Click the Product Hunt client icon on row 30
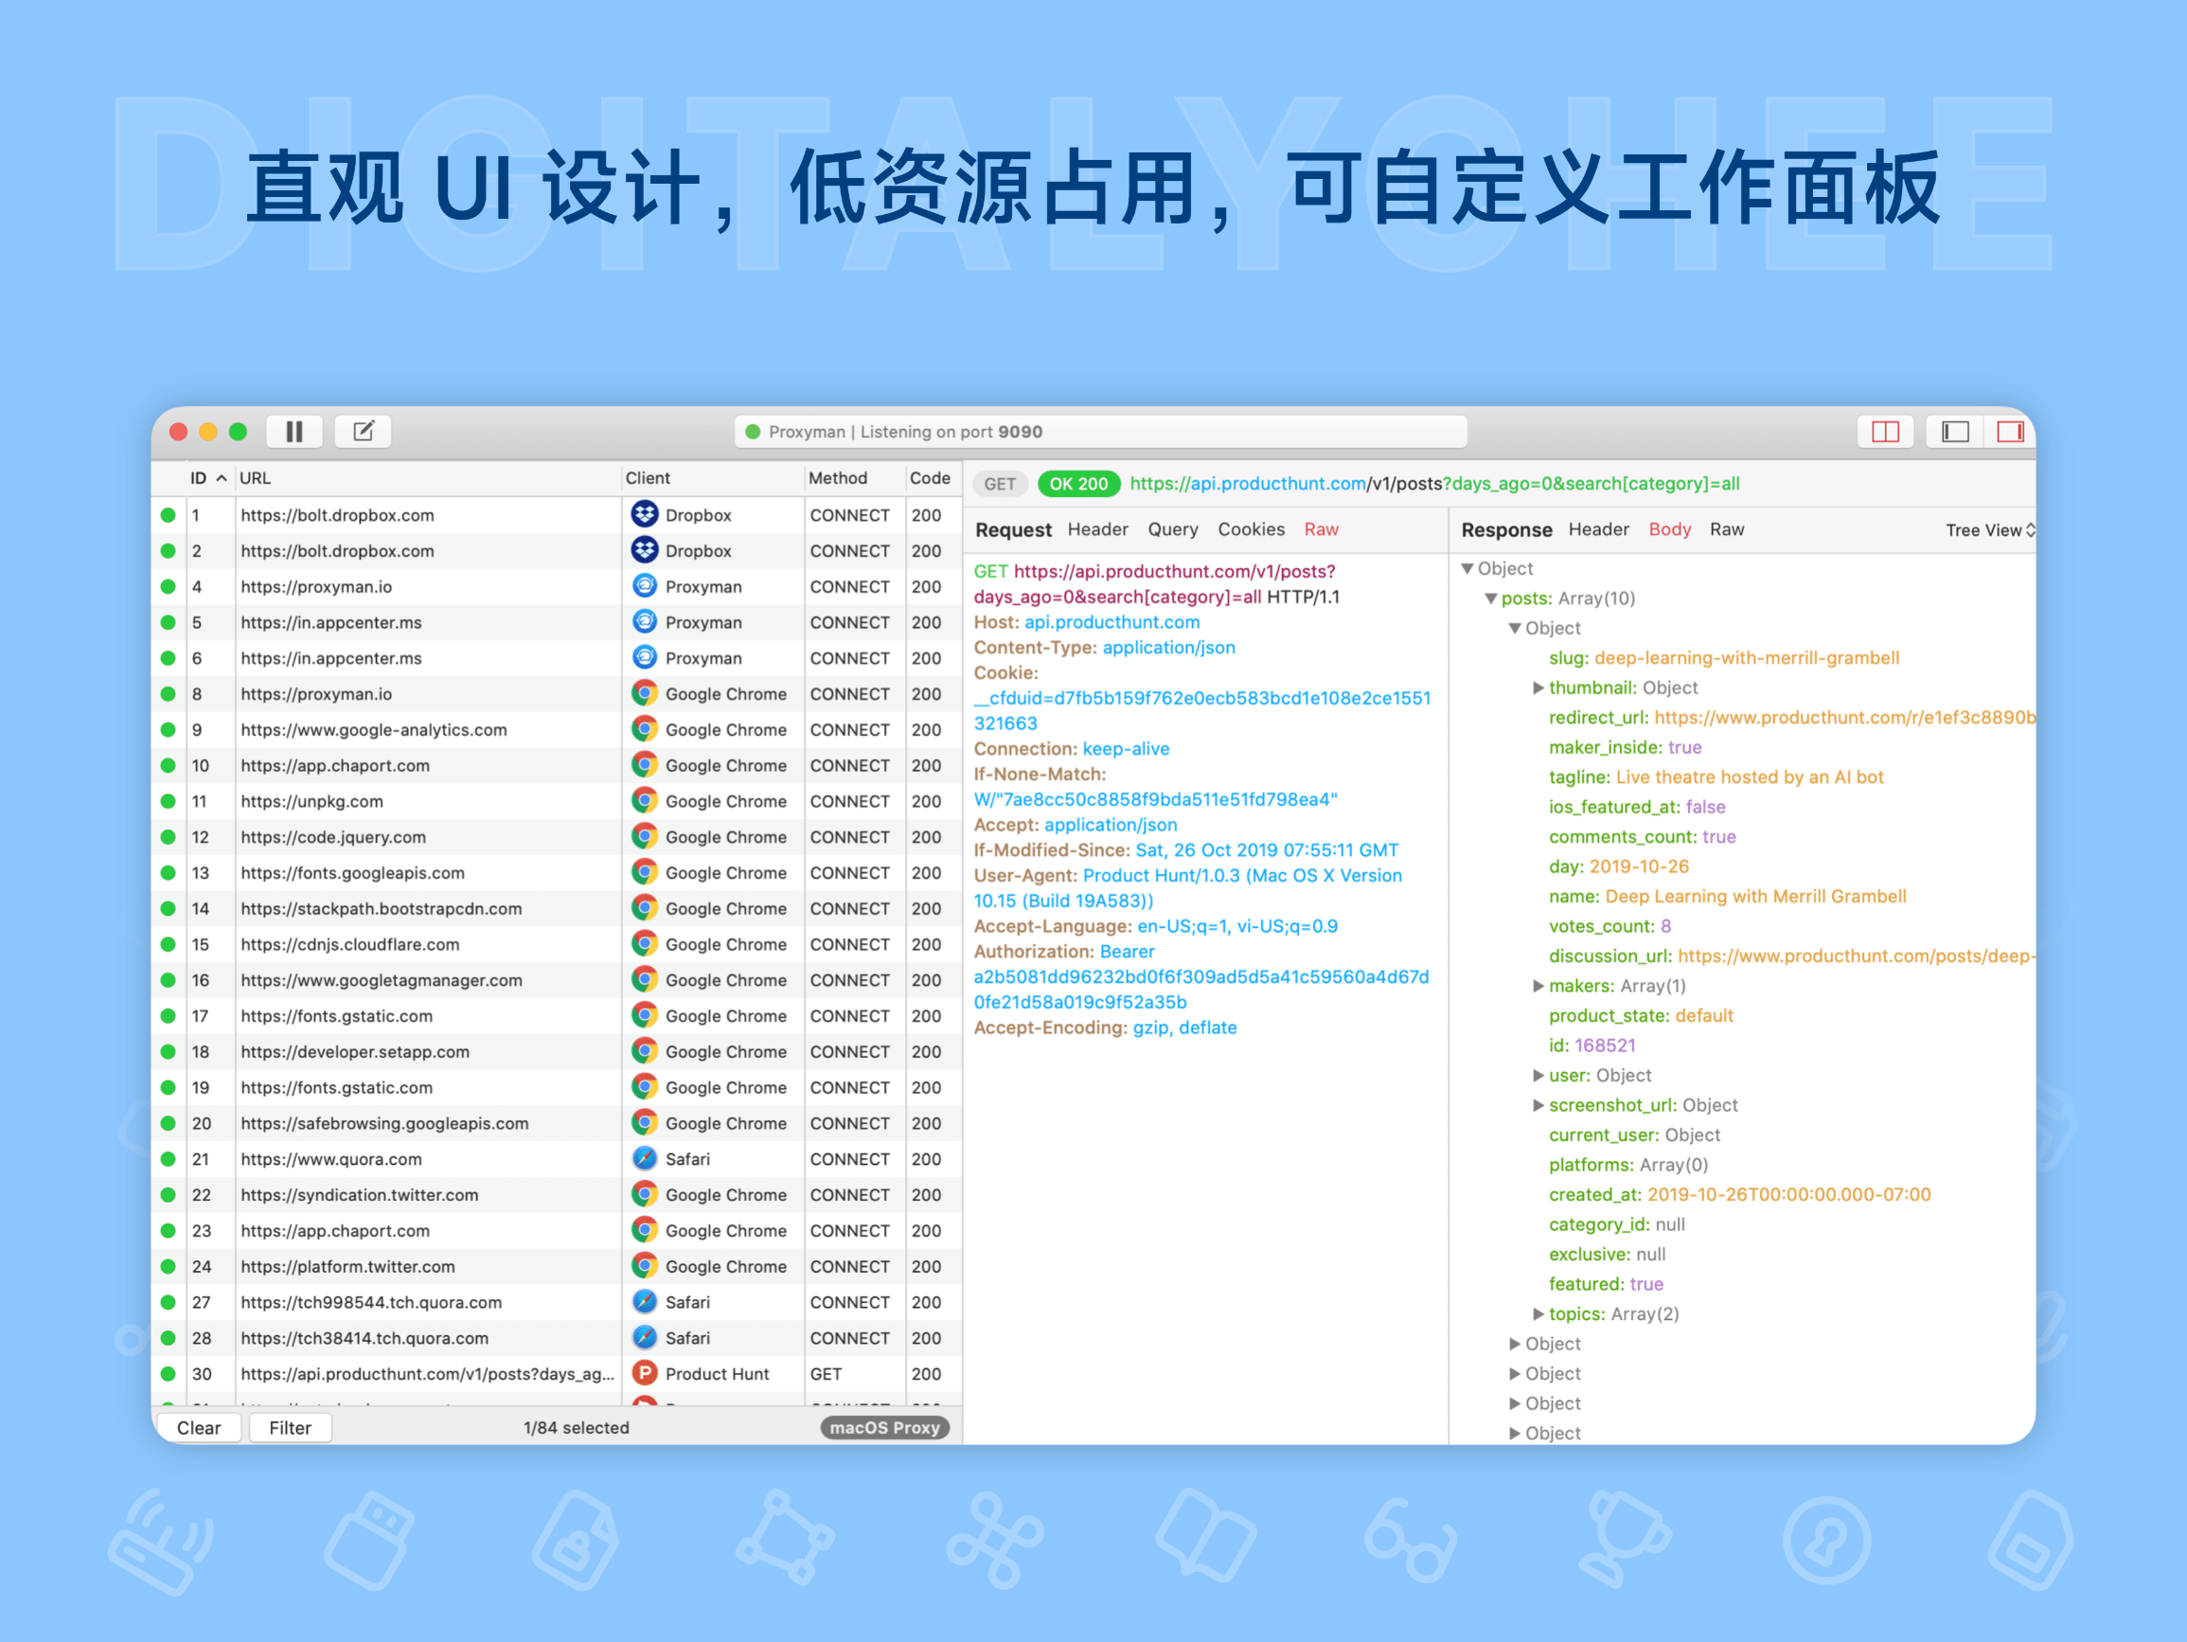Image resolution: width=2187 pixels, height=1642 pixels. tap(645, 1373)
